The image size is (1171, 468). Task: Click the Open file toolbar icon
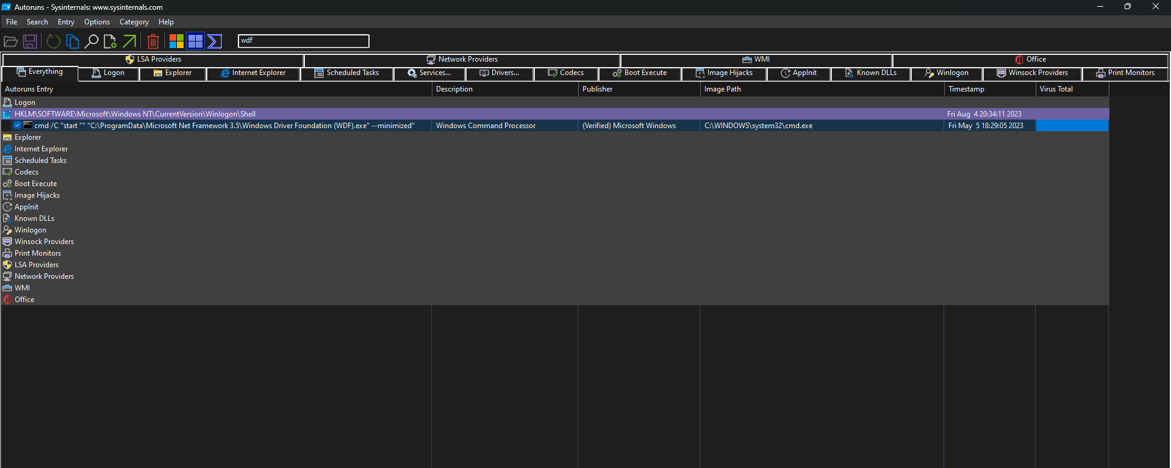[x=10, y=41]
